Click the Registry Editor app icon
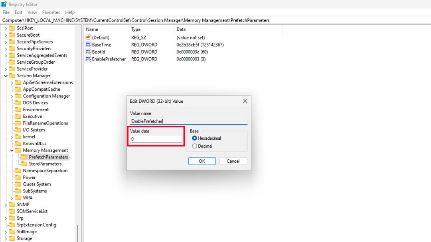Viewport: 431px width, 242px height. [4, 4]
